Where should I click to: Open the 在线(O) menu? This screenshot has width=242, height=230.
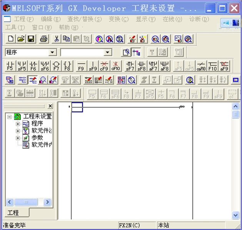coord(172,19)
